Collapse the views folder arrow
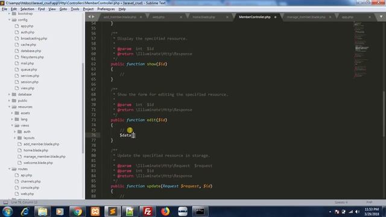Image resolution: width=386 pixels, height=217 pixels. (12, 125)
